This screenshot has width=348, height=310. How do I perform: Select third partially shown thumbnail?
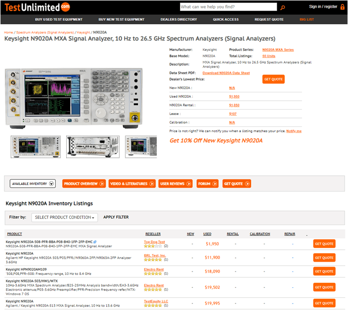pyautogui.click(x=141, y=147)
